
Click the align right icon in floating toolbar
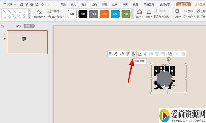point(122,54)
